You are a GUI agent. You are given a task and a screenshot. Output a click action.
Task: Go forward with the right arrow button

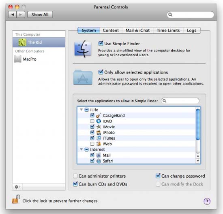21,15
